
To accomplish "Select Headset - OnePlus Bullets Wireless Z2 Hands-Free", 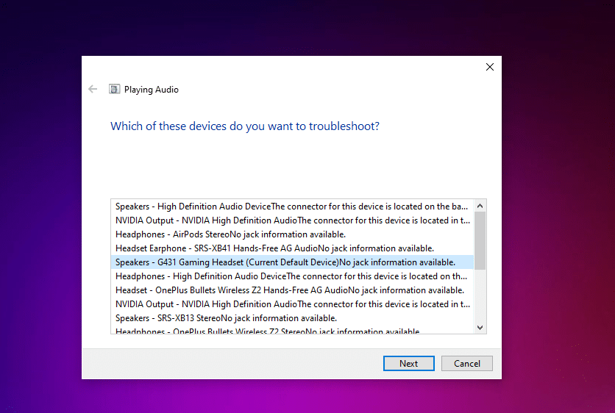I will 292,290.
